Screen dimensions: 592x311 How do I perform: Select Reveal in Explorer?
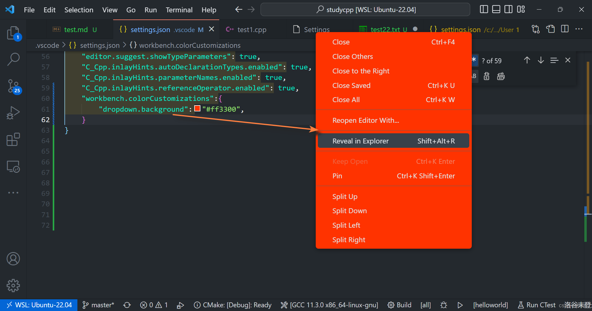[x=393, y=141]
